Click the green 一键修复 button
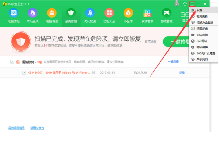The image size is (219, 141). [x=176, y=42]
